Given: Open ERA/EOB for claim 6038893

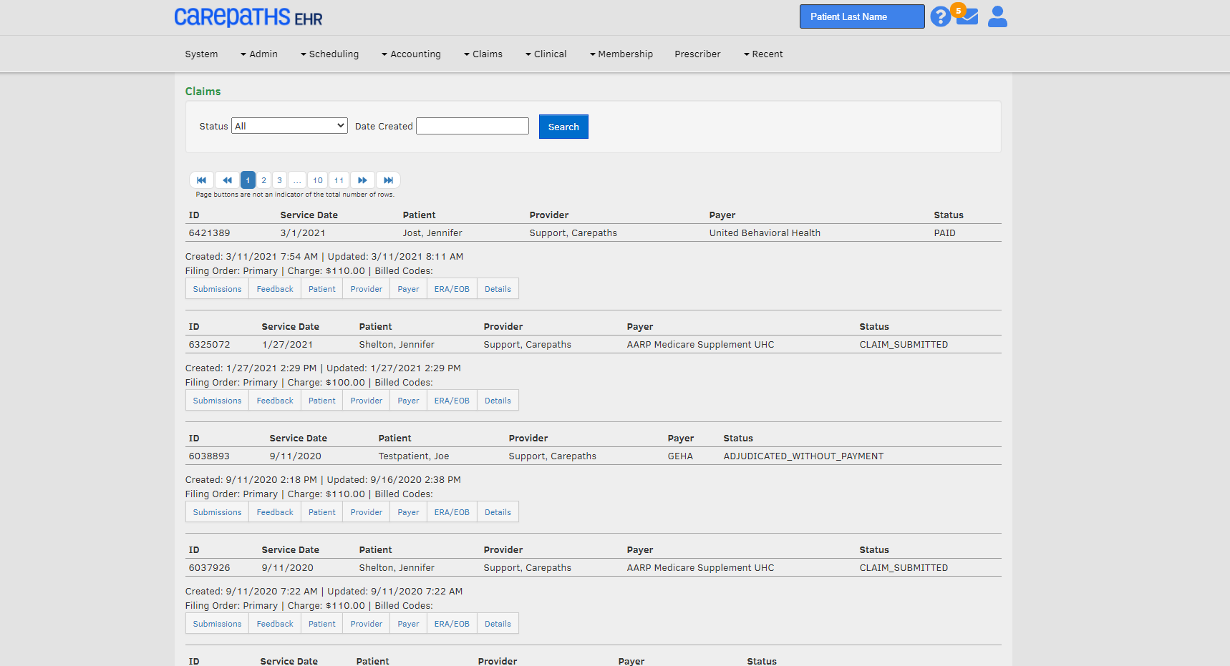Looking at the screenshot, I should point(451,511).
